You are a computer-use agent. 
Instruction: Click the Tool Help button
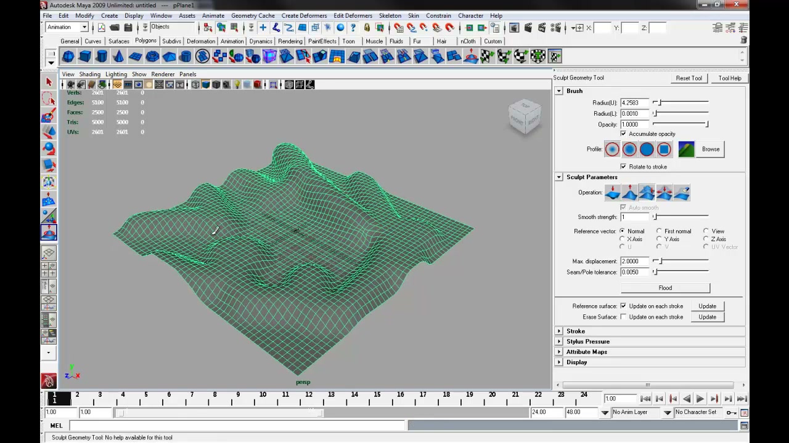tap(730, 78)
